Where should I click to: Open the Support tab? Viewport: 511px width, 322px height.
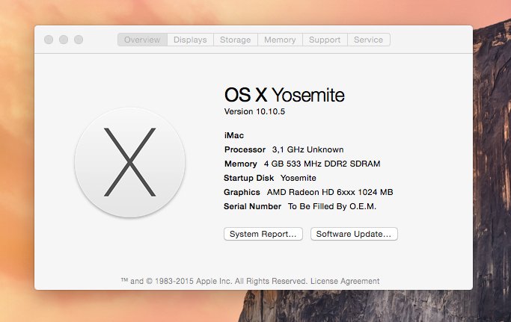click(325, 40)
